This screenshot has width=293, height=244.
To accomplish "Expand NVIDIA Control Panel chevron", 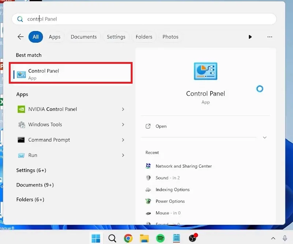I will click(123, 109).
